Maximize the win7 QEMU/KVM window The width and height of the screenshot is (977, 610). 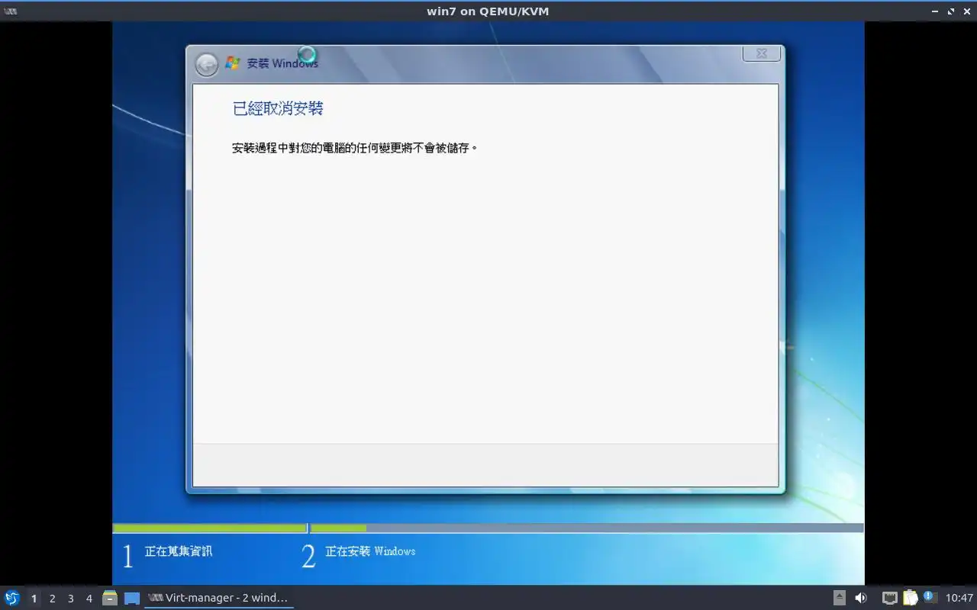click(951, 11)
